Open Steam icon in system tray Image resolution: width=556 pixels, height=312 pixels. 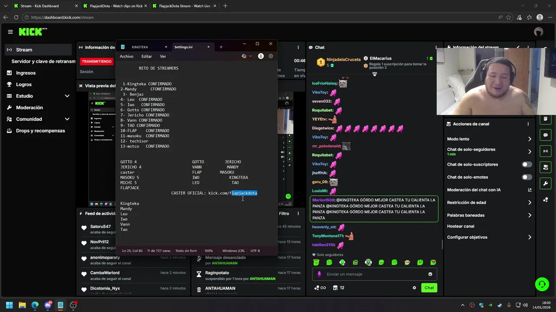(x=499, y=305)
